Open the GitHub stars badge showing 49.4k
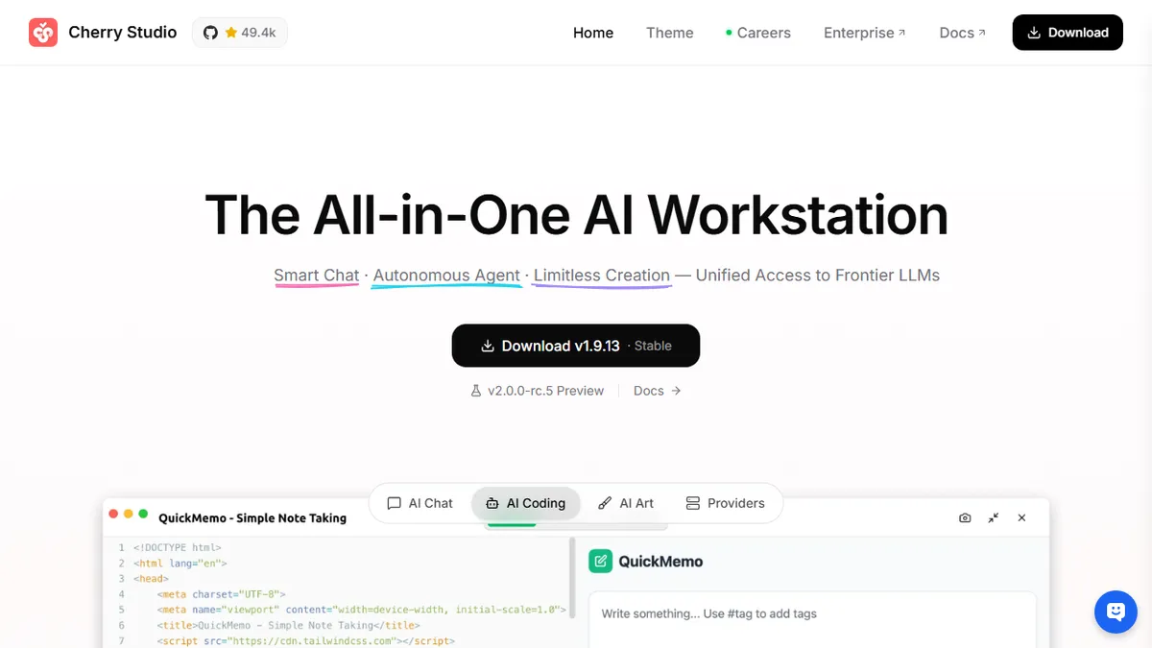Screen dimensions: 1152x648 [x=240, y=33]
